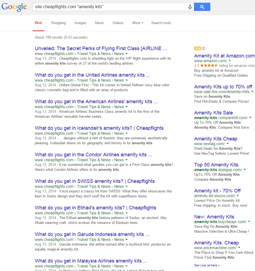
Task: Activate voice search microphone icon
Action: point(190,7)
